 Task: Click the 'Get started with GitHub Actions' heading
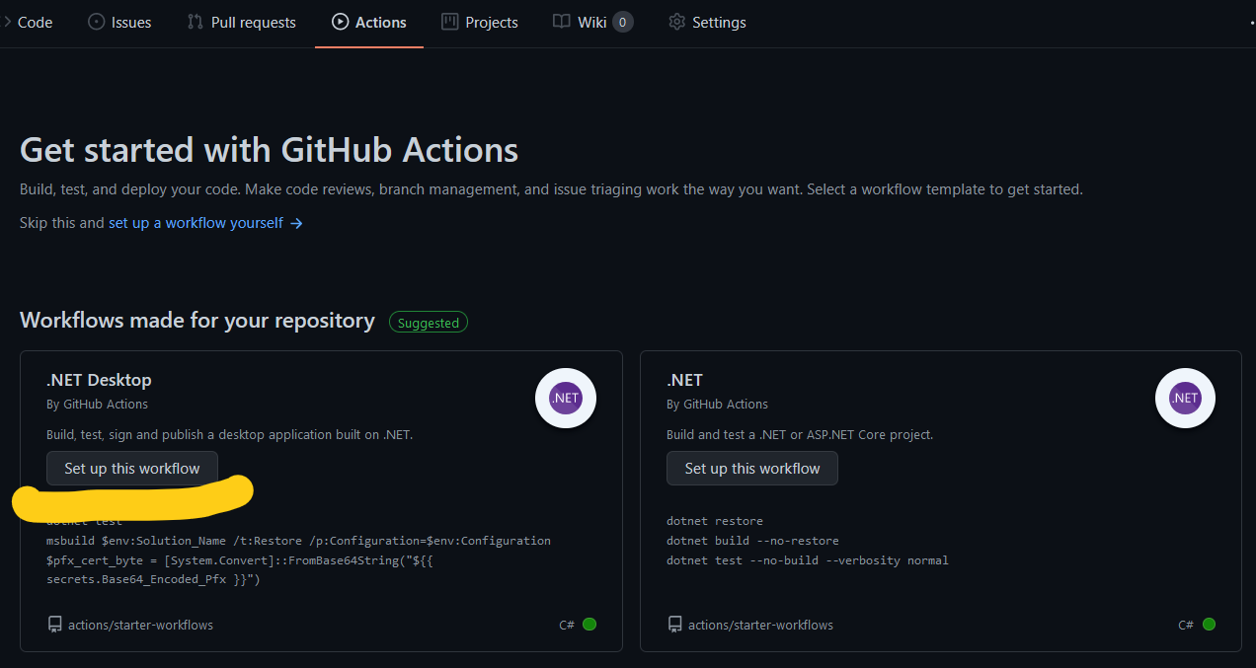click(x=269, y=150)
